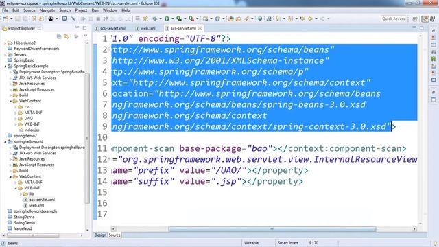The height and width of the screenshot is (247, 439).
Task: Switch to the Source tab
Action: (x=115, y=235)
